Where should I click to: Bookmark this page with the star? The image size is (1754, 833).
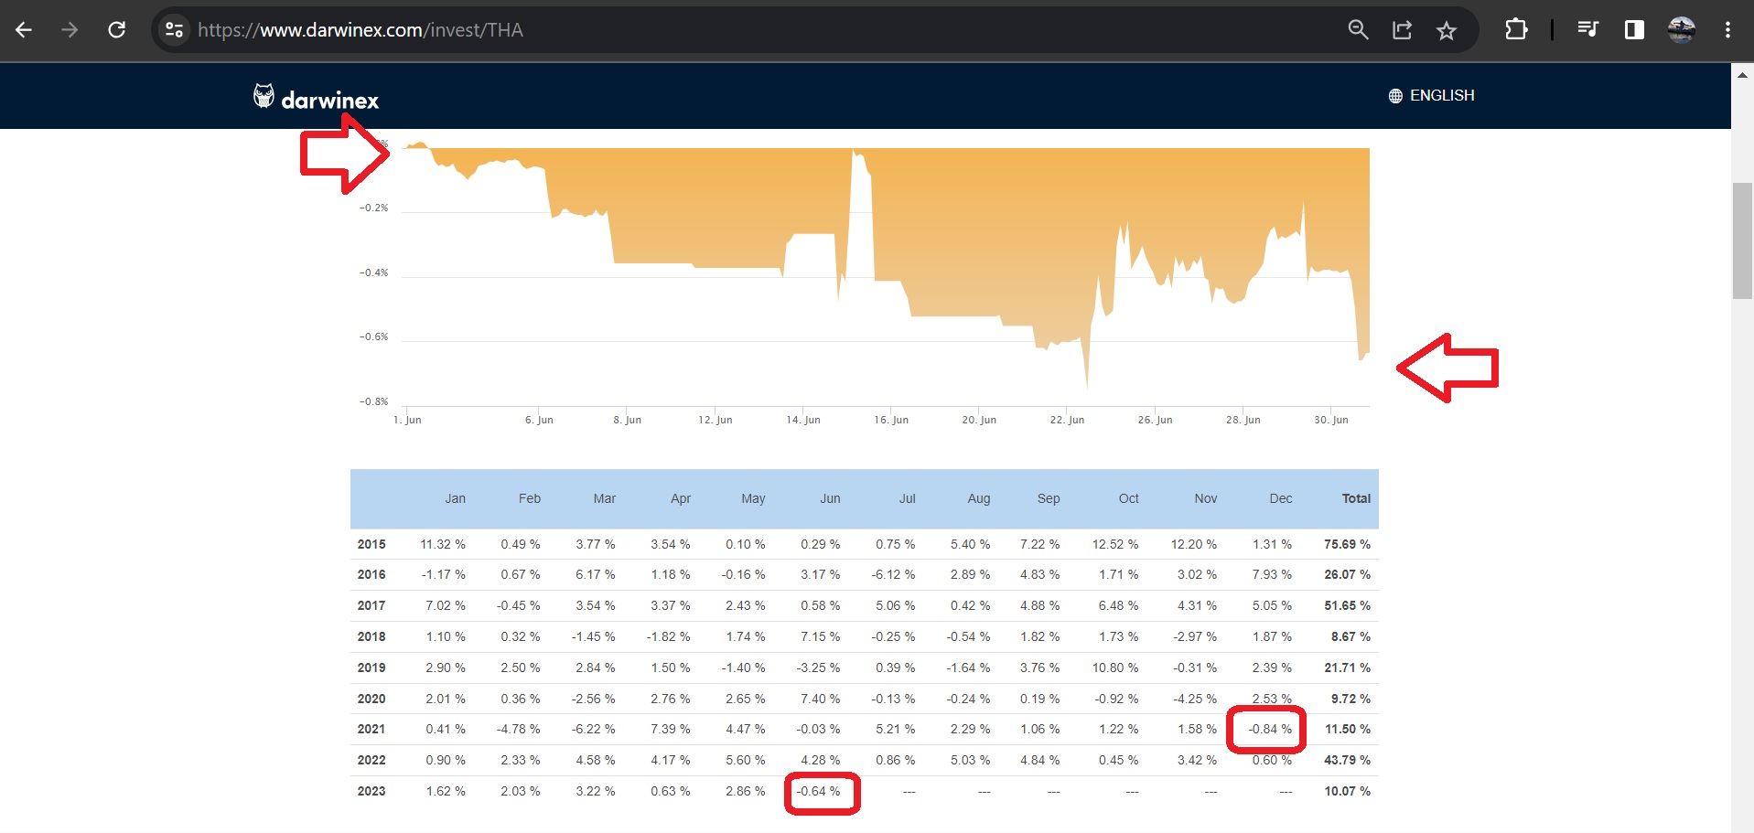pyautogui.click(x=1446, y=30)
